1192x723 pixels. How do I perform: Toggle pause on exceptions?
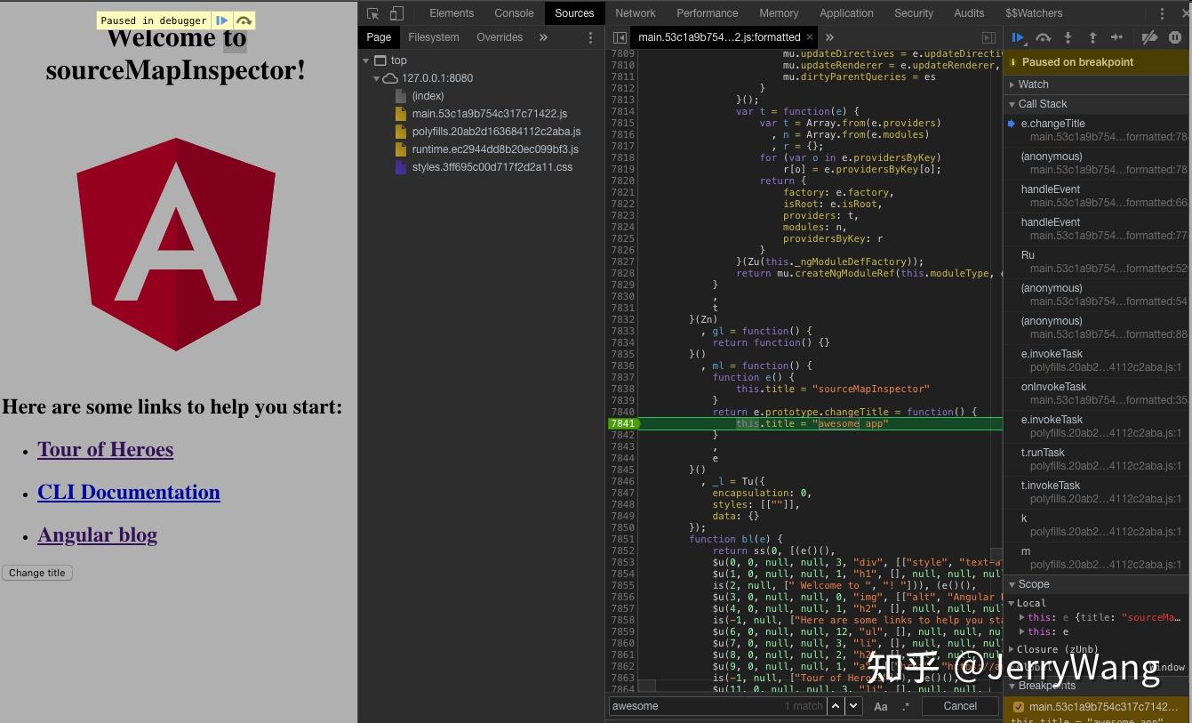click(x=1175, y=37)
